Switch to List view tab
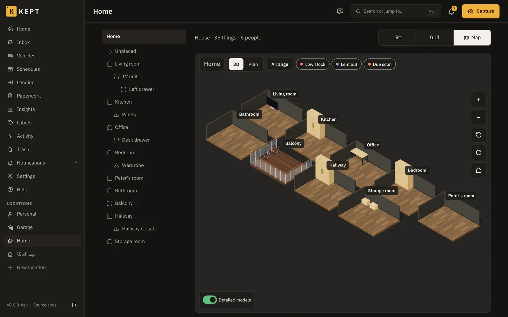 [397, 38]
